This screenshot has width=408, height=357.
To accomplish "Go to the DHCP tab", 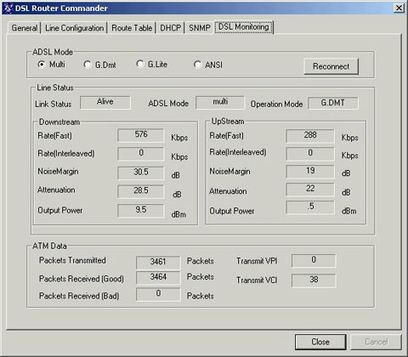I will [171, 28].
